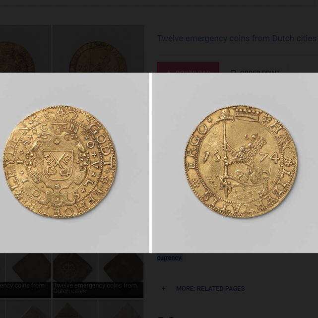Image resolution: width=318 pixels, height=318 pixels.
Task: Click the download arrow icon on red button
Action: [168, 72]
